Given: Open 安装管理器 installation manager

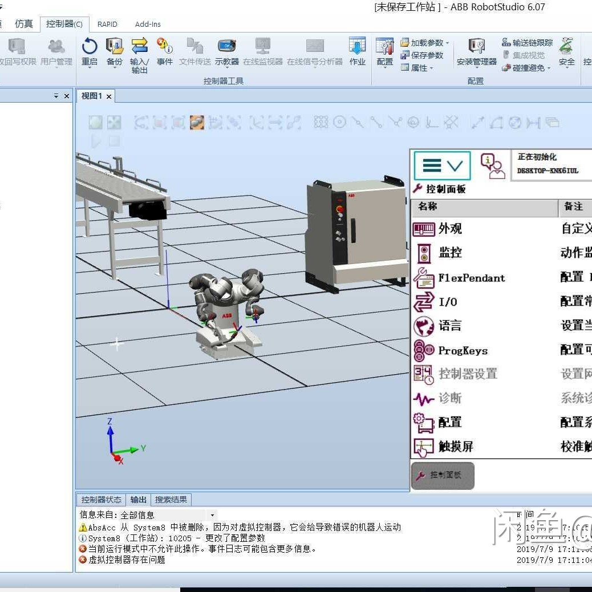Looking at the screenshot, I should click(476, 52).
